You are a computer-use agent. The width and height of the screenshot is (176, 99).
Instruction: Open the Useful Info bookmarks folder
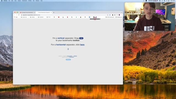(24, 17)
